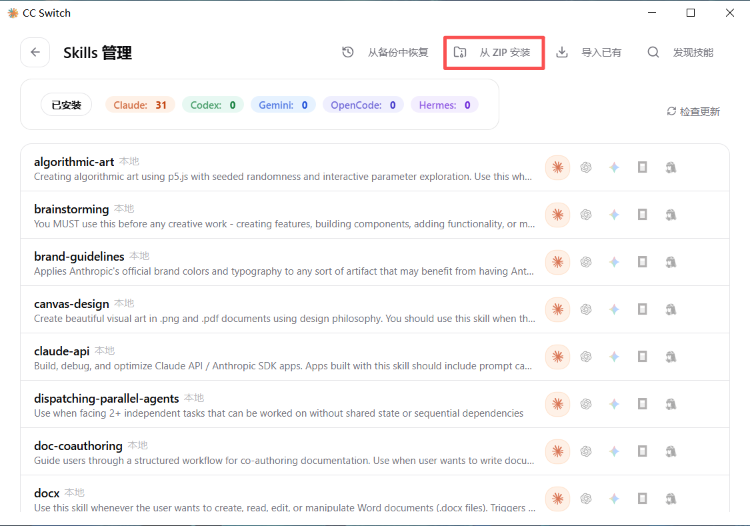Toggle Gemini icon for algorithmic-art

tap(614, 167)
